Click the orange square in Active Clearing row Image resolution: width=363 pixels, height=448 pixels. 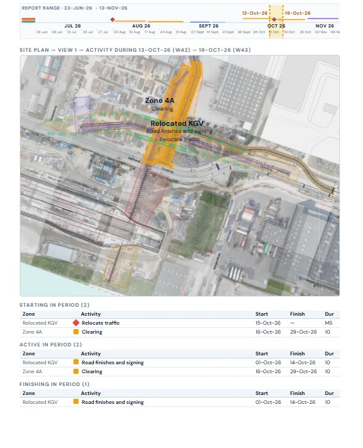click(76, 371)
